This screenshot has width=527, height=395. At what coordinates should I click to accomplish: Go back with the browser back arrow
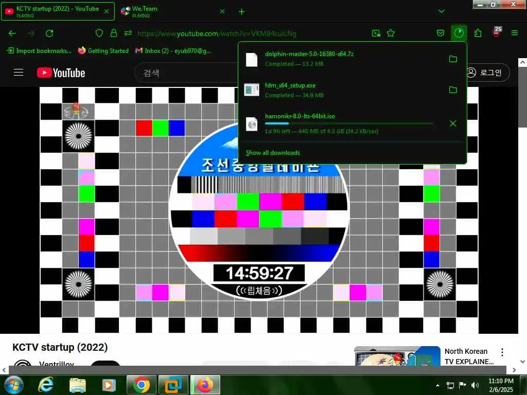pyautogui.click(x=12, y=33)
